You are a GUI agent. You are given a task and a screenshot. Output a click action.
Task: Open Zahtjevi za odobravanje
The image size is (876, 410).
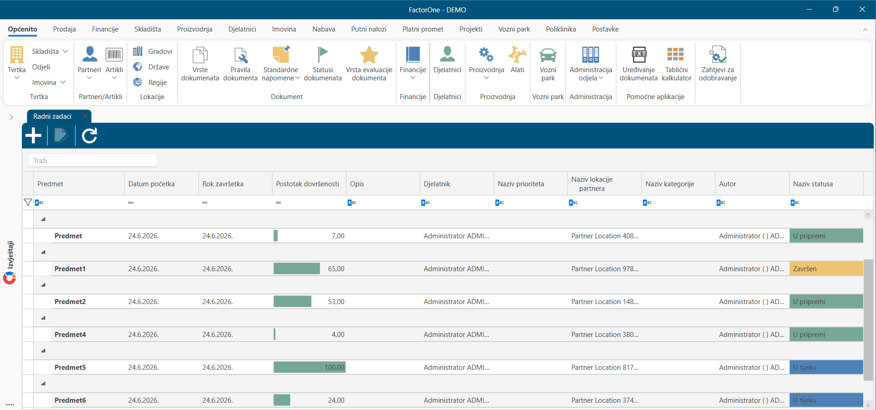coord(718,64)
